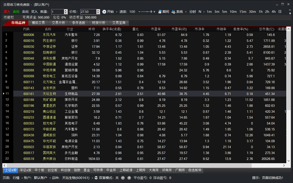Click stock code 600111
The width and height of the screenshot is (293, 183).
point(28,82)
